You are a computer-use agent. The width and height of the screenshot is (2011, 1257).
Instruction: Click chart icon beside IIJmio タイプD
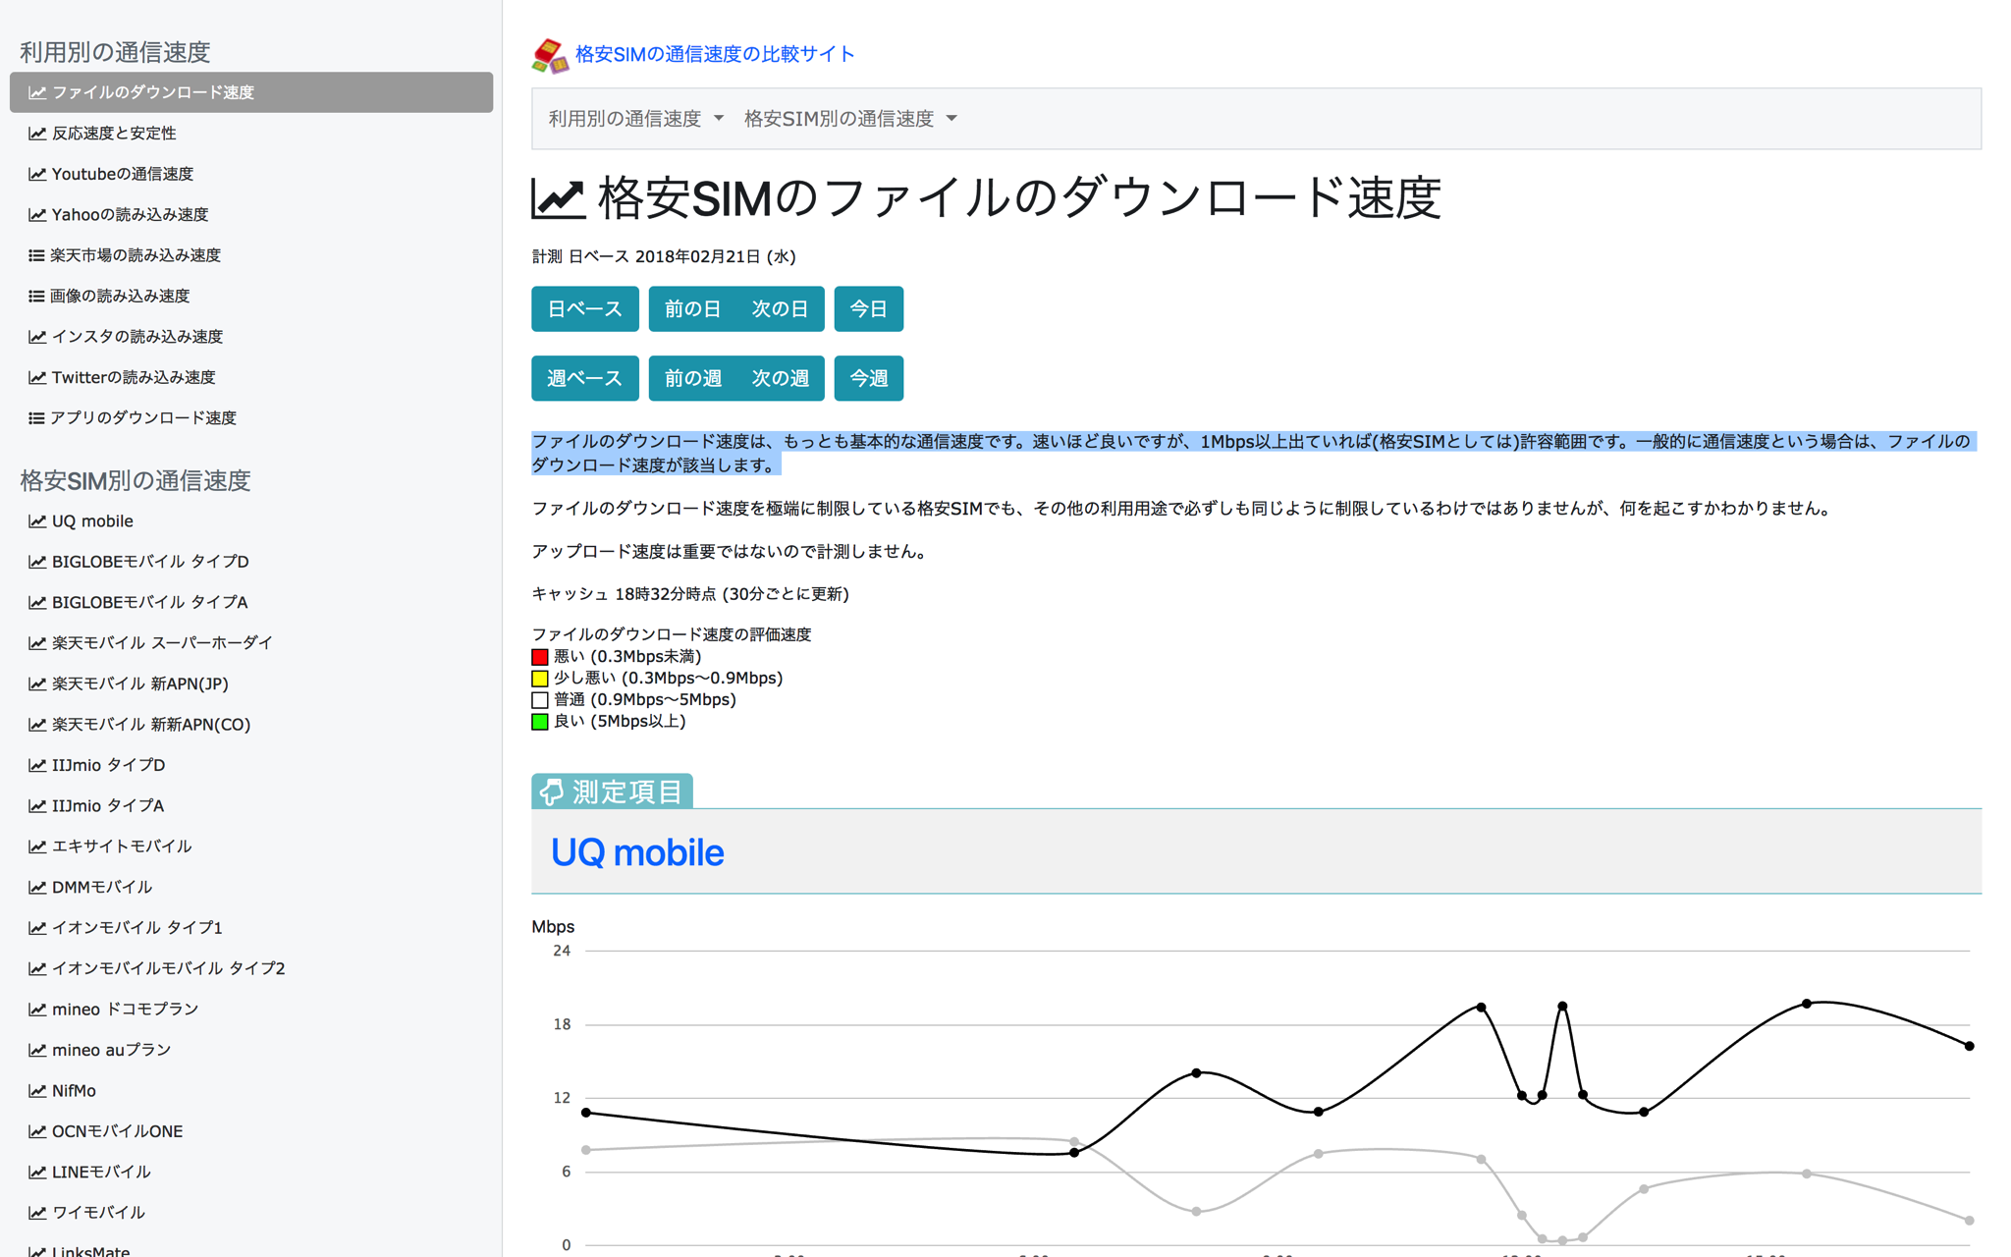(x=37, y=765)
